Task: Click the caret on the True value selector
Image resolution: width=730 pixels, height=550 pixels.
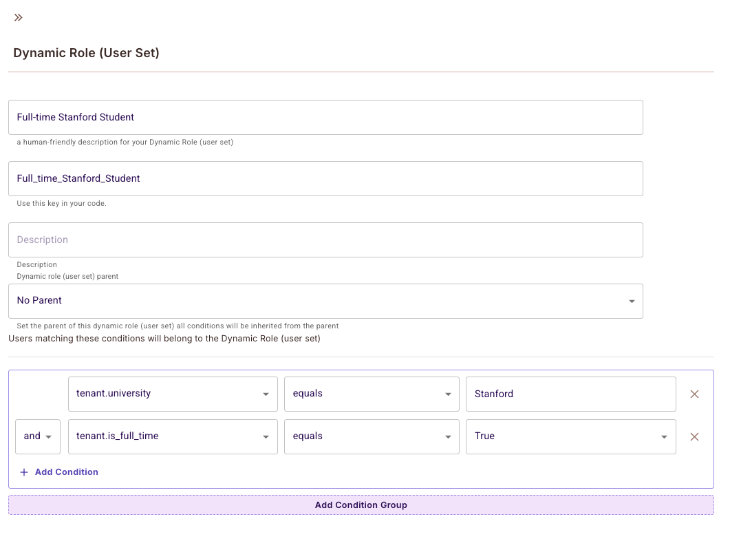Action: coord(664,436)
